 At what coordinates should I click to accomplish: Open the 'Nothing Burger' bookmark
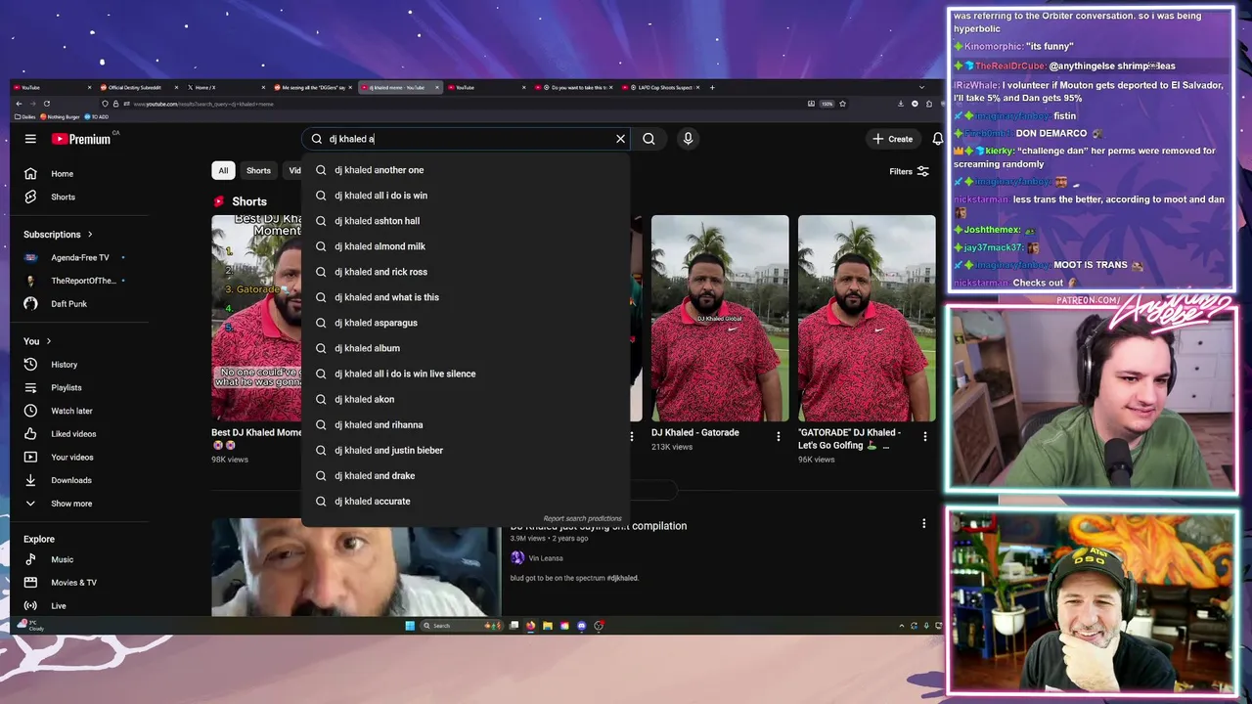pyautogui.click(x=61, y=116)
